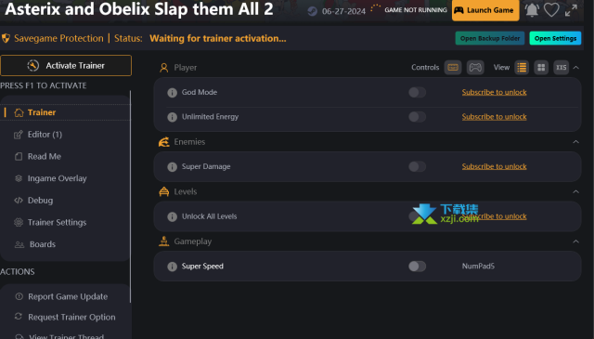The height and width of the screenshot is (339, 594).
Task: Add game to favorites with heart icon
Action: [x=551, y=10]
